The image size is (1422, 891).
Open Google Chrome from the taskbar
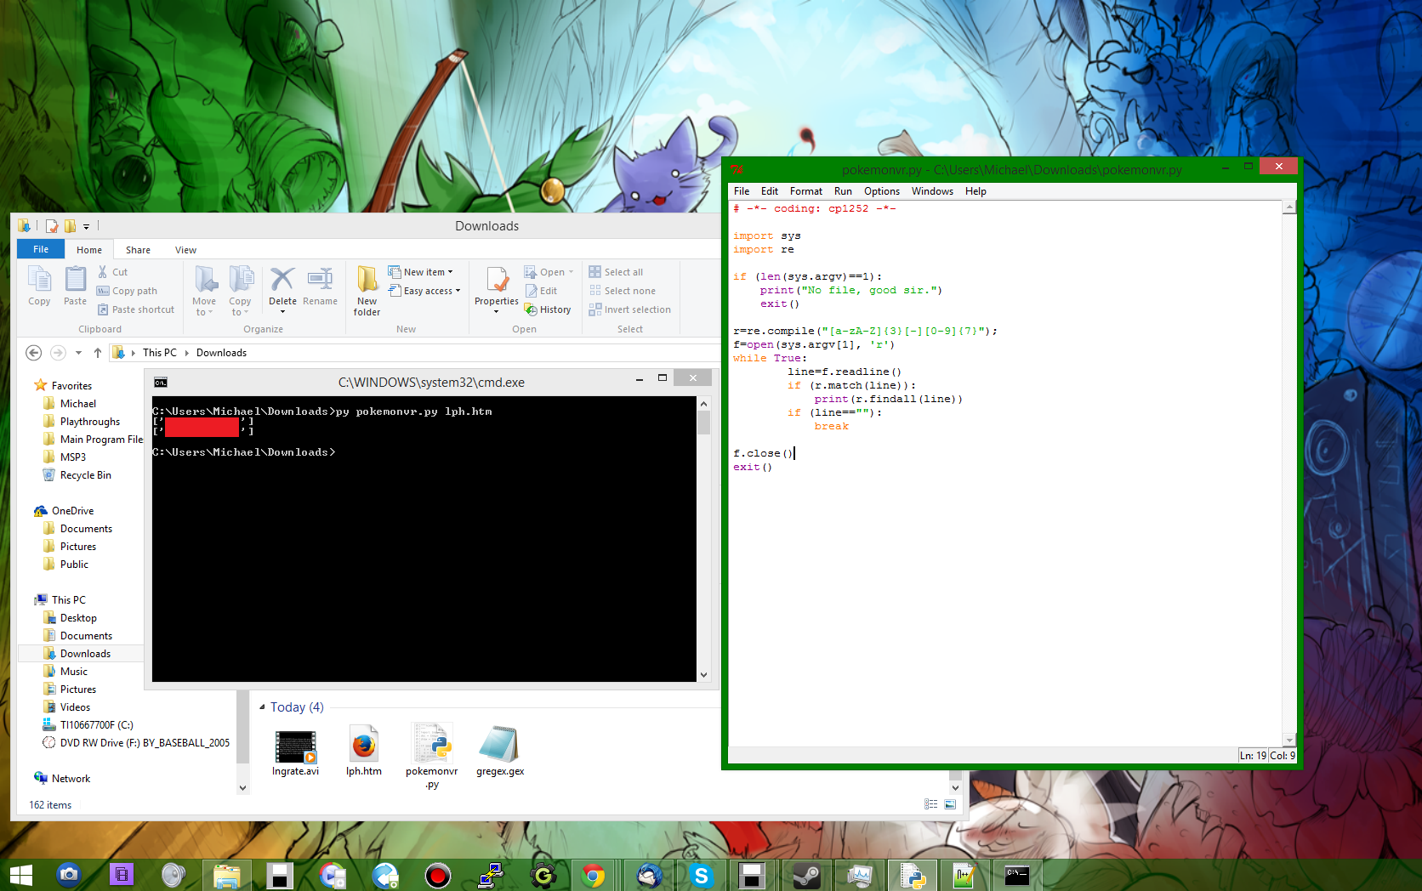(594, 875)
